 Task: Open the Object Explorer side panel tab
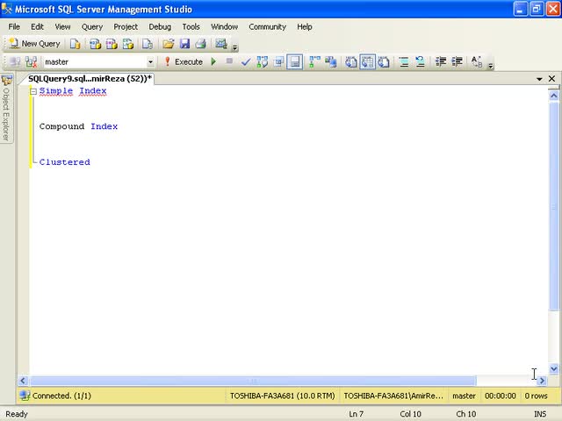[x=6, y=109]
